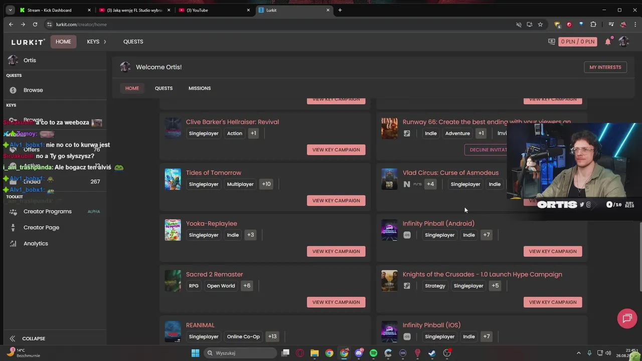Image resolution: width=642 pixels, height=361 pixels.
Task: Open Spotify from the taskbar
Action: tap(373, 353)
